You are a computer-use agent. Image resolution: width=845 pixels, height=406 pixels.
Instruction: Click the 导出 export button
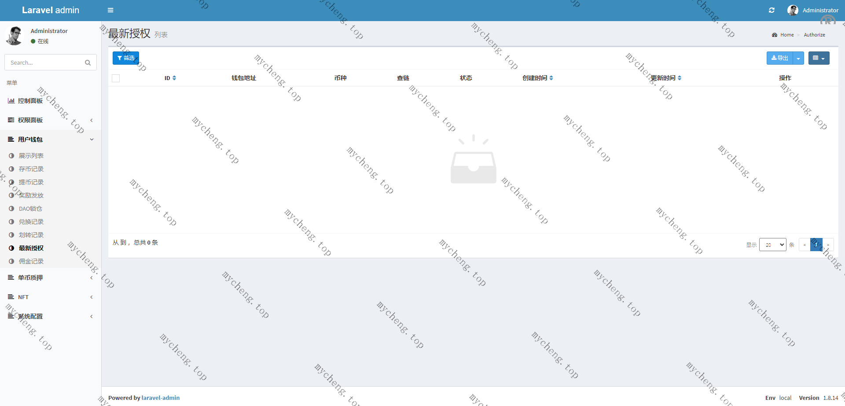(779, 58)
